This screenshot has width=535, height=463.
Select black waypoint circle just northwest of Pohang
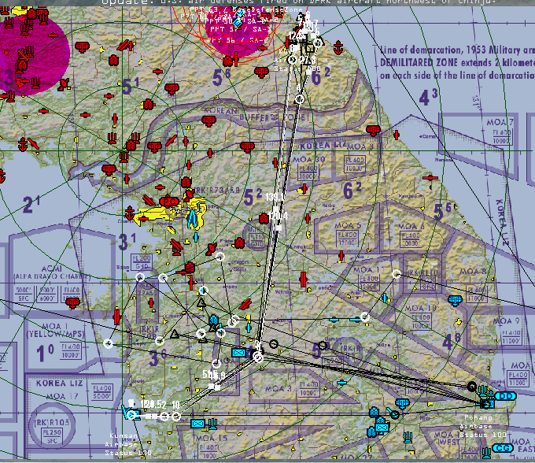(x=471, y=387)
